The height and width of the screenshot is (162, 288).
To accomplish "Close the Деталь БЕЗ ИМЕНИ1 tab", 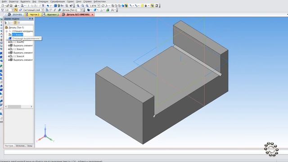I will pyautogui.click(x=92, y=14).
